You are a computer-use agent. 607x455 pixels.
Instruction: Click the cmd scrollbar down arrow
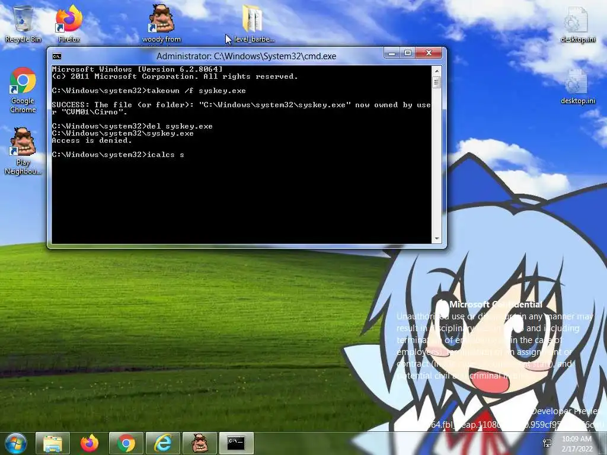(437, 239)
